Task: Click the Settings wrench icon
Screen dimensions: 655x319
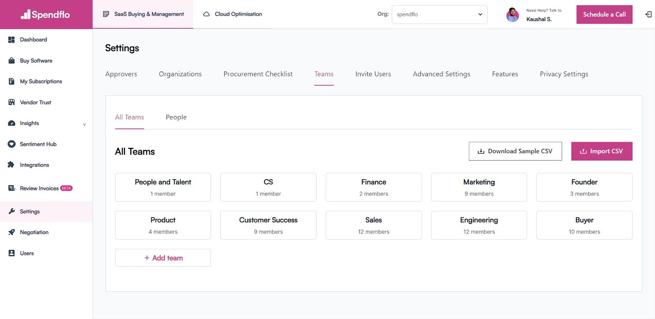Action: 11,211
